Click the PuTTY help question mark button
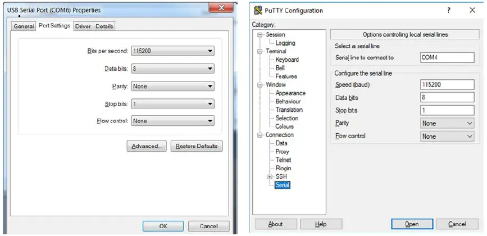Image resolution: width=487 pixels, height=236 pixels. coord(448,10)
